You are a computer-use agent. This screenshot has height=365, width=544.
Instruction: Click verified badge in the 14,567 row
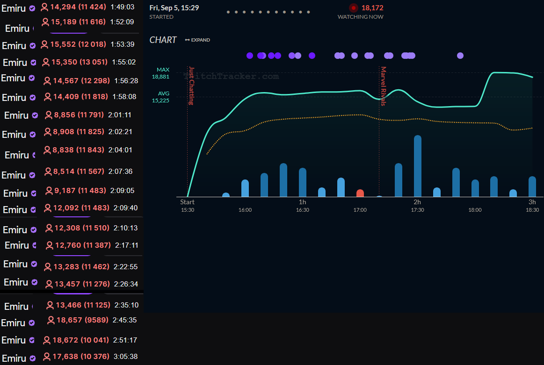[31, 79]
